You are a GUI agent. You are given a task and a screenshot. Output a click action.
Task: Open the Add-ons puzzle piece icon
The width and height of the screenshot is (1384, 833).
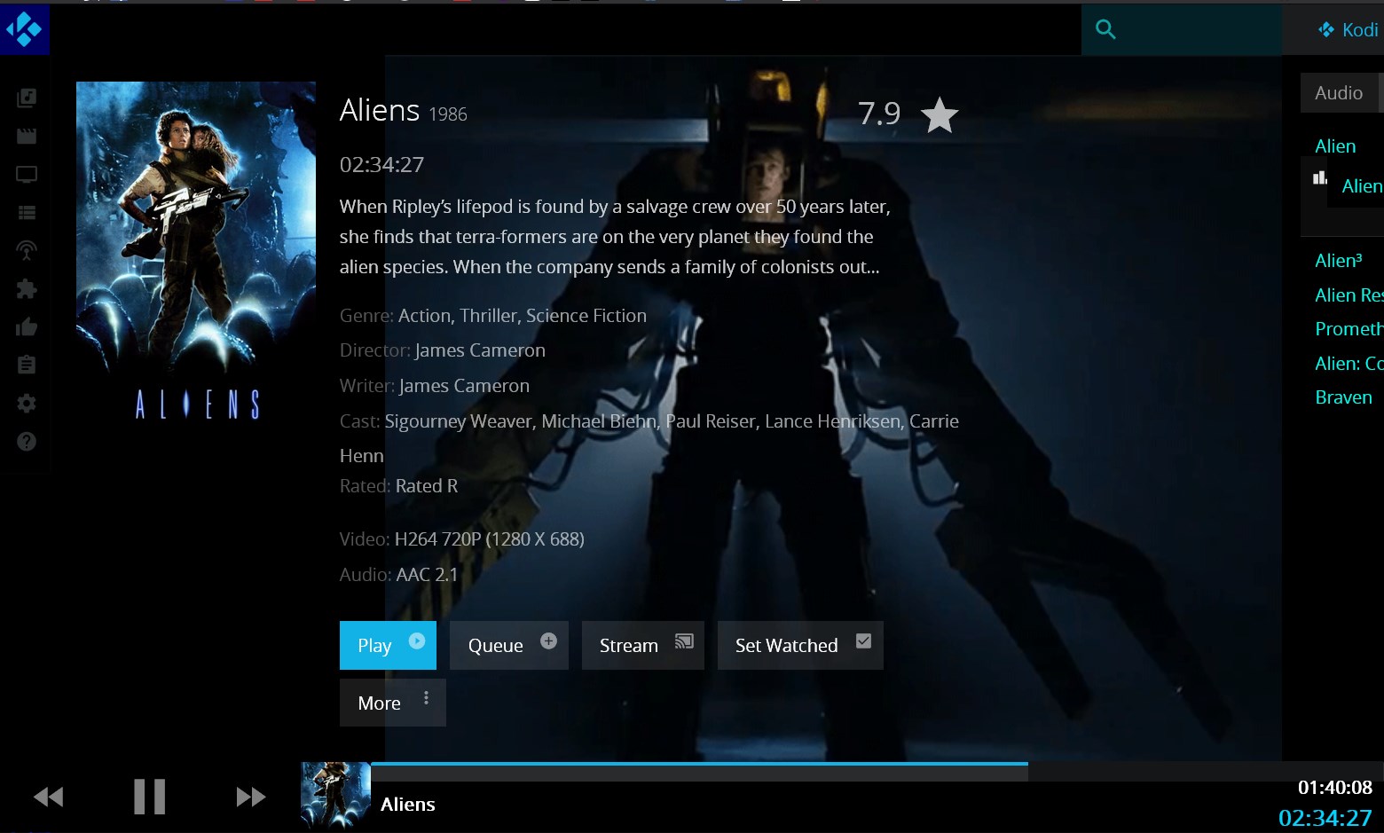[27, 288]
